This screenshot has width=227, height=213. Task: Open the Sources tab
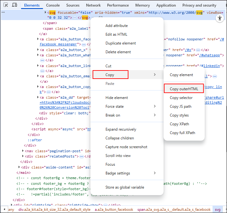(x=73, y=5)
